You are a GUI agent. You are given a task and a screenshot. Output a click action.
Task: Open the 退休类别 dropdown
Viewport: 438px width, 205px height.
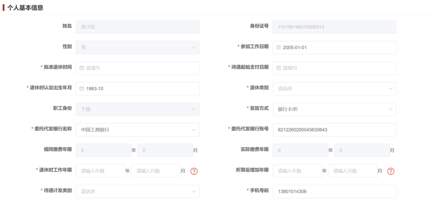(391, 89)
